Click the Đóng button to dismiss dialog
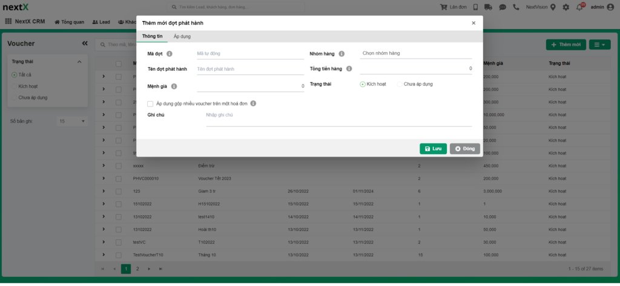Screen dimensions: 620x286 [x=465, y=149]
